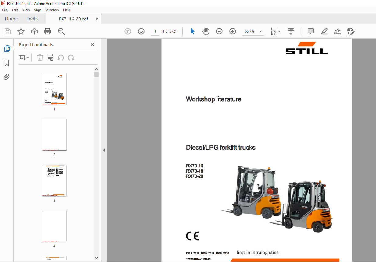376x262 pixels.
Task: Open the Sign menu
Action: point(38,10)
